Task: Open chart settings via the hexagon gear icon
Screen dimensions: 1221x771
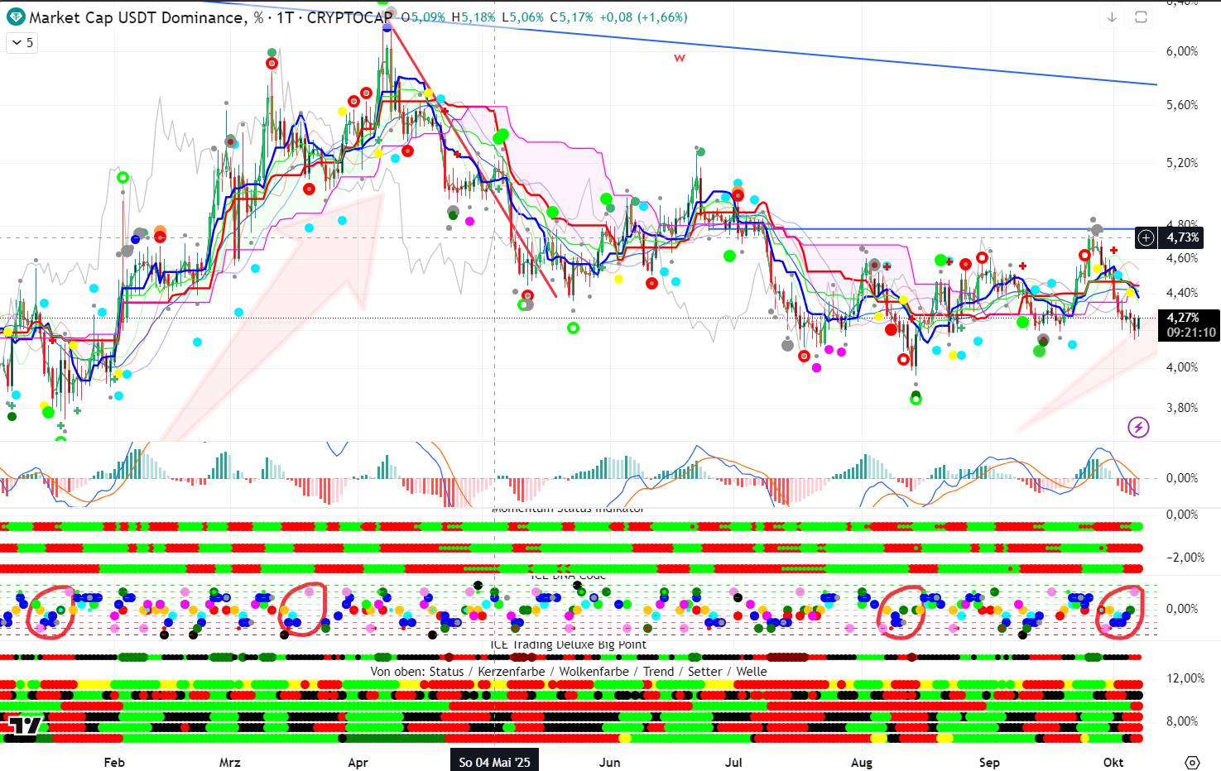Action: (1192, 762)
